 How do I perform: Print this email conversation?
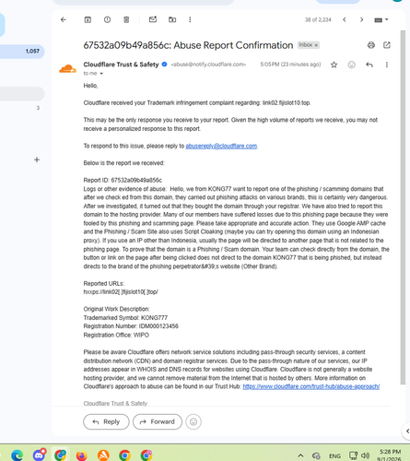[371, 45]
